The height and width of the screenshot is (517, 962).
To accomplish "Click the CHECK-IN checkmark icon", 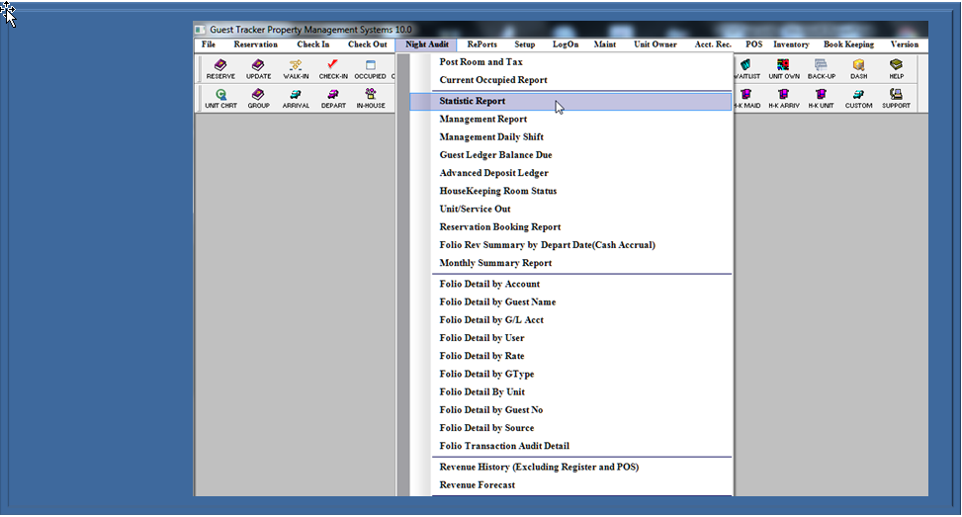I will [333, 68].
